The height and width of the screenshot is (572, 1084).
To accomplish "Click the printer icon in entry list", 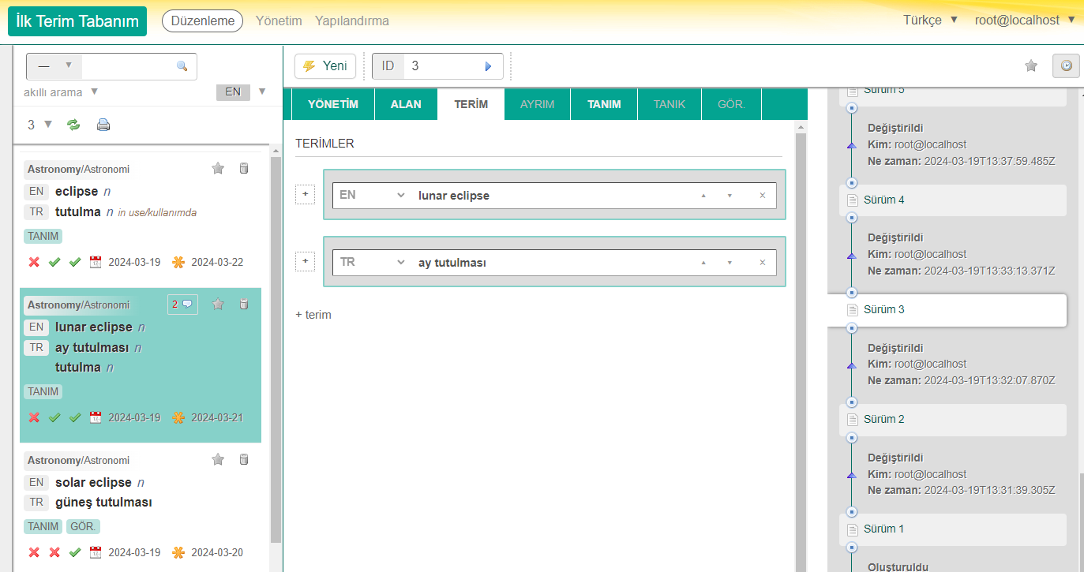I will point(103,125).
